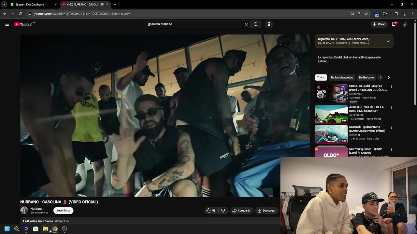
Task: Open the #PerreoLife hashtag link
Action: tap(62, 221)
